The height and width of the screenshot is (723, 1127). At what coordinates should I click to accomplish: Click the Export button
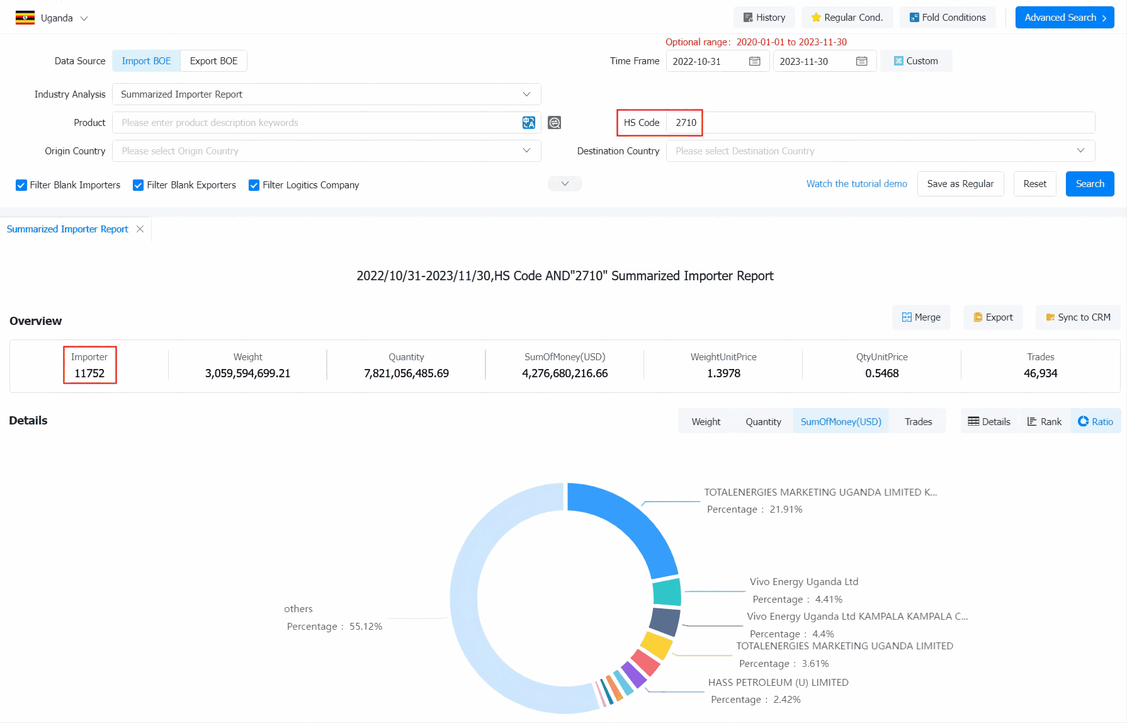(993, 317)
